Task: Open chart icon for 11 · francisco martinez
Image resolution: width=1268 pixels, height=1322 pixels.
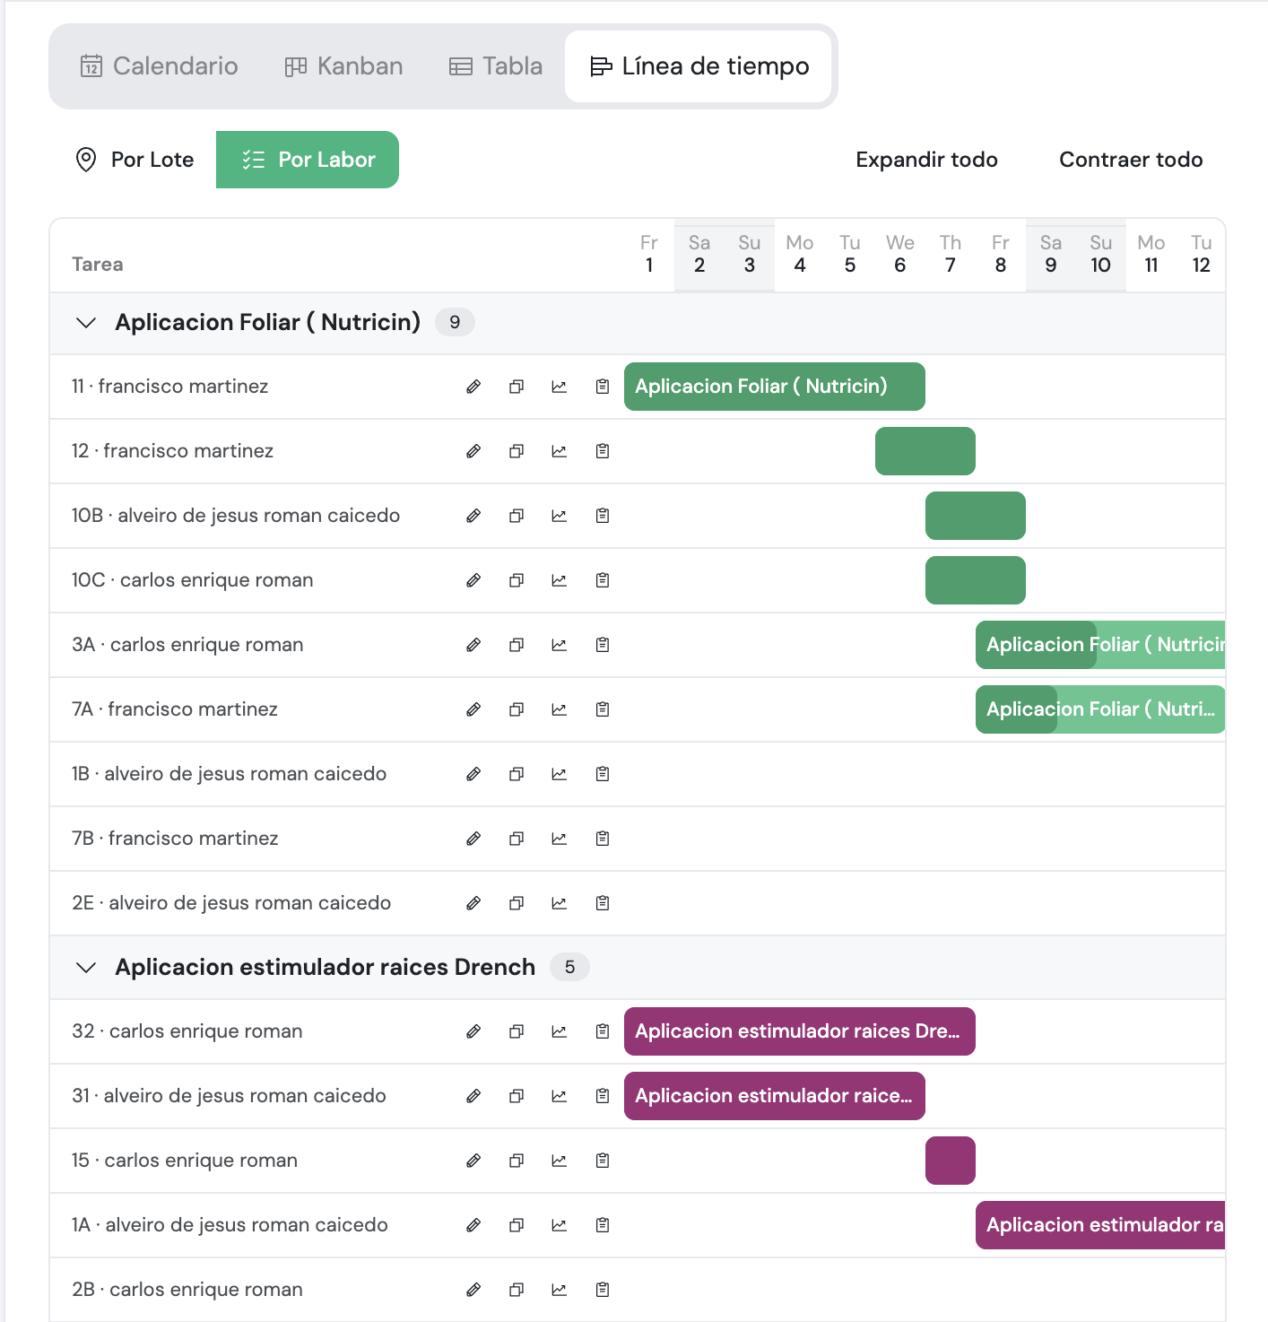Action: (560, 387)
